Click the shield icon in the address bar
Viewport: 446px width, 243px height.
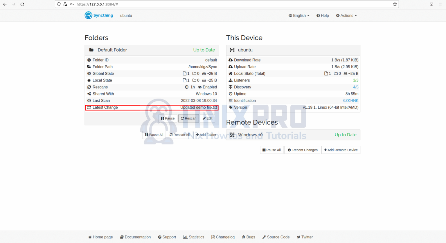coord(59,4)
